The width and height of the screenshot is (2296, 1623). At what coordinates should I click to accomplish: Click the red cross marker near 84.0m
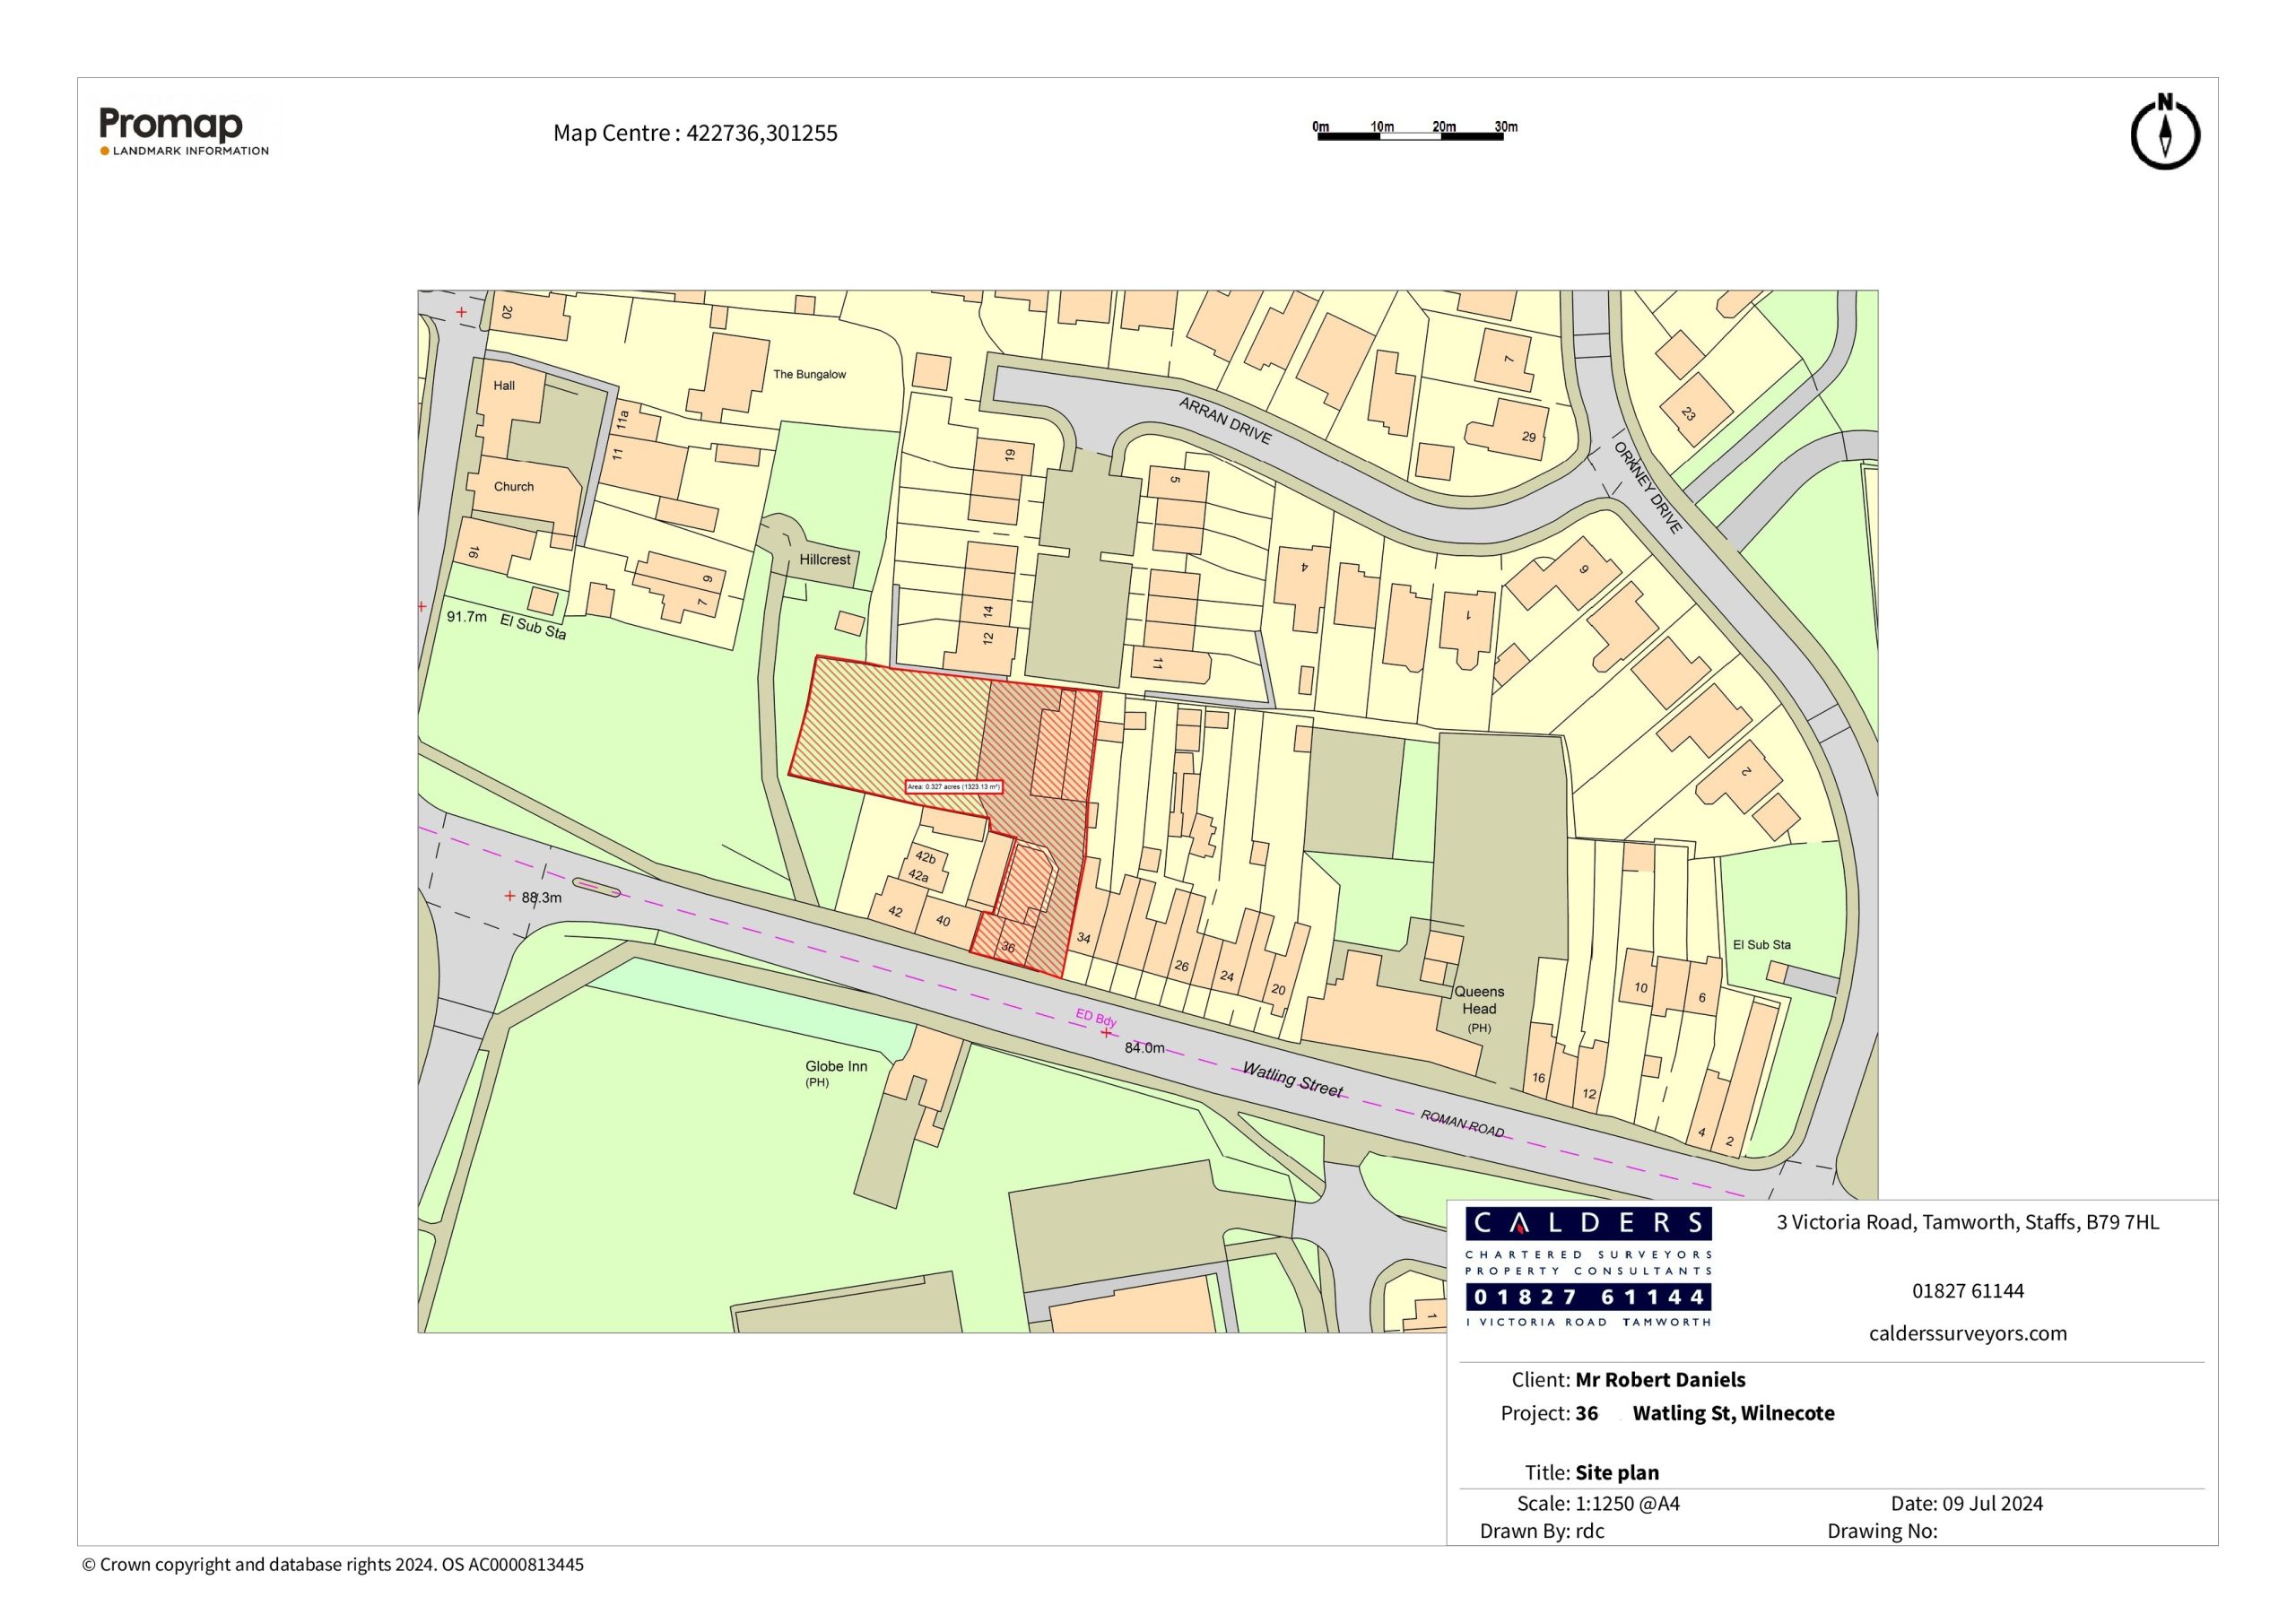point(1105,1032)
